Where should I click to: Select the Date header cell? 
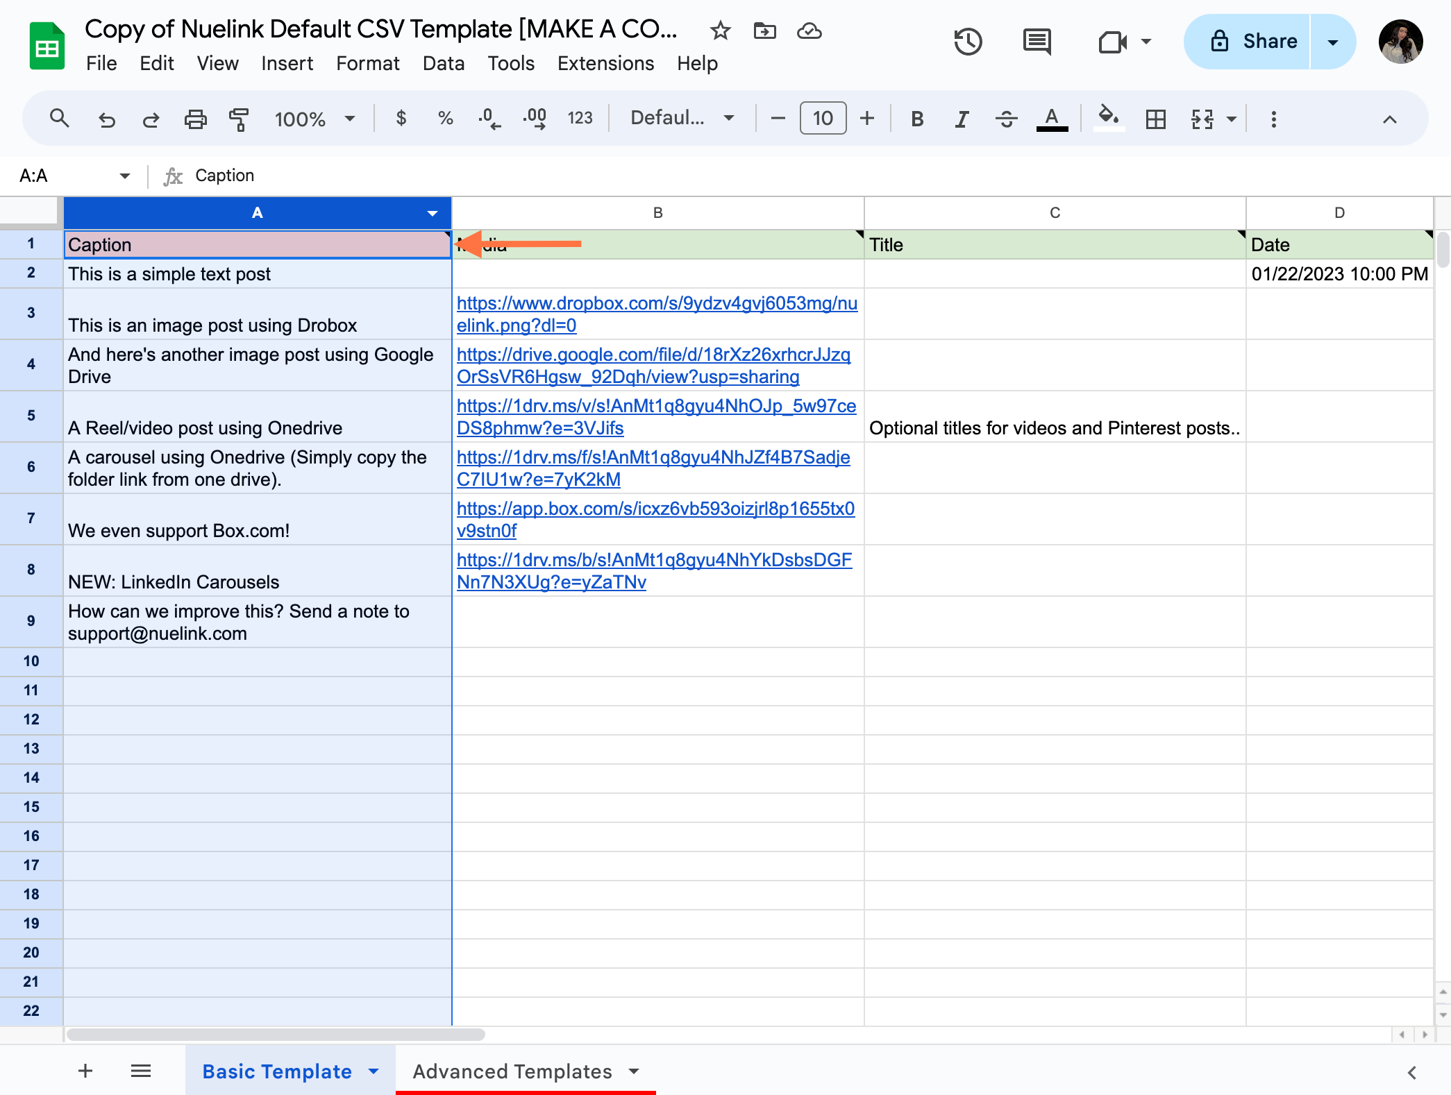1339,244
